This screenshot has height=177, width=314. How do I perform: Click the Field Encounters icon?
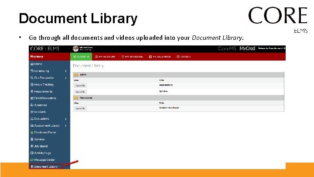(32, 98)
